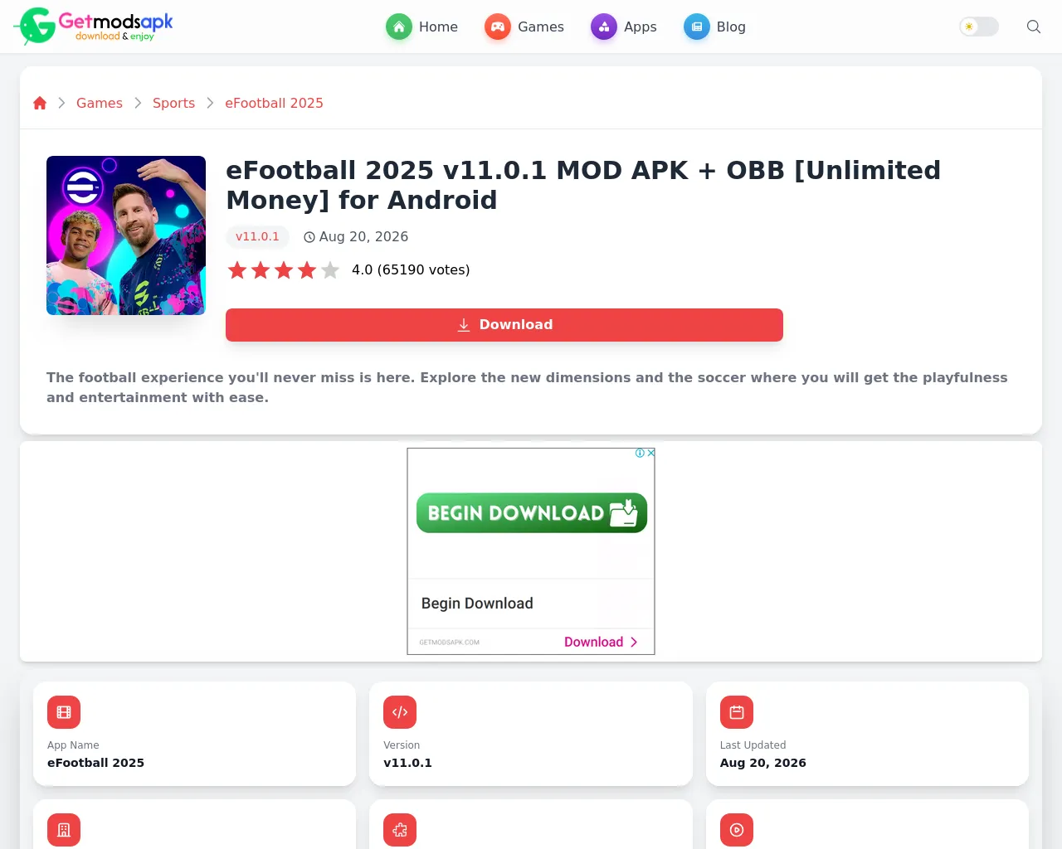Viewport: 1062px width, 849px height.
Task: Close the ad with the X
Action: [651, 453]
